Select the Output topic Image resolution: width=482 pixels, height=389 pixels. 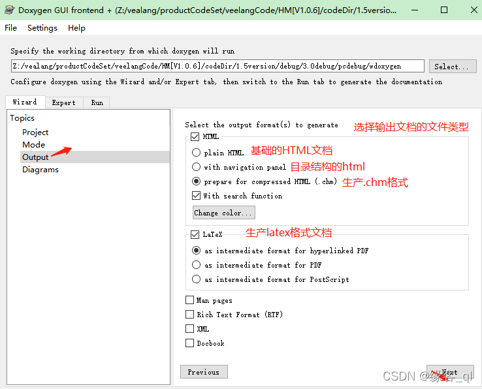click(95, 157)
